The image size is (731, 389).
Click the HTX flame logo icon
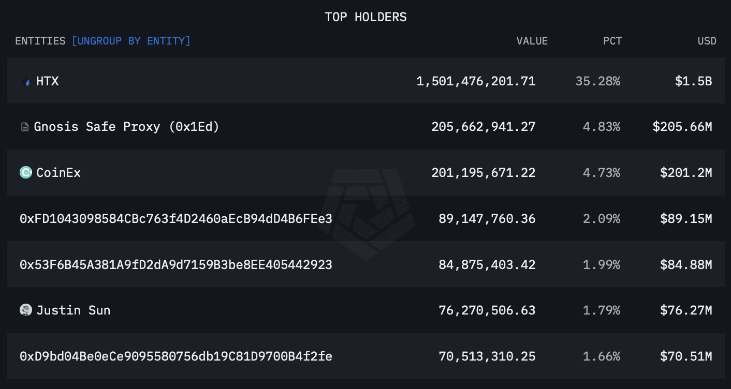[x=26, y=81]
